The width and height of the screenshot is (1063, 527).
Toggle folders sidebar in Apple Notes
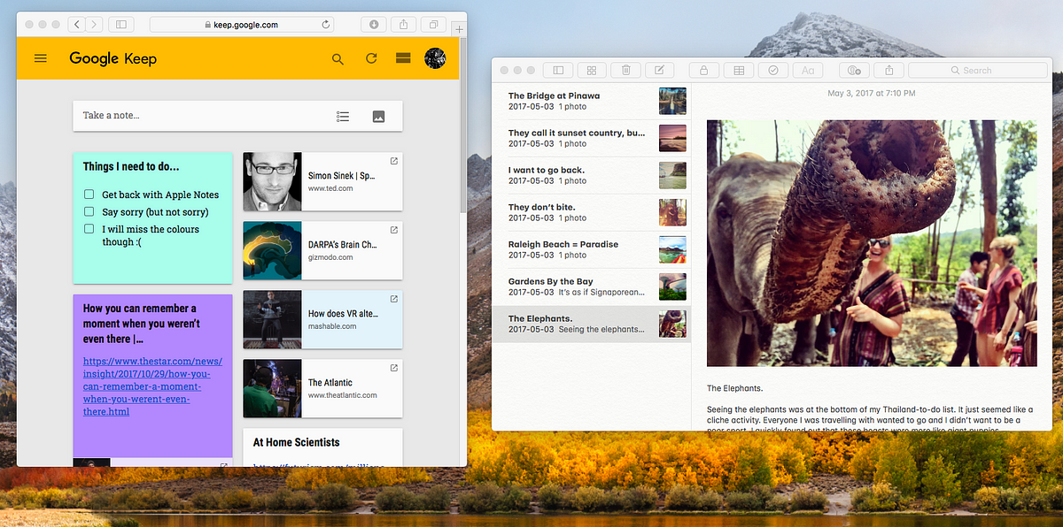[x=558, y=70]
